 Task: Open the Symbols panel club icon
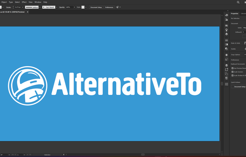tap(226, 34)
